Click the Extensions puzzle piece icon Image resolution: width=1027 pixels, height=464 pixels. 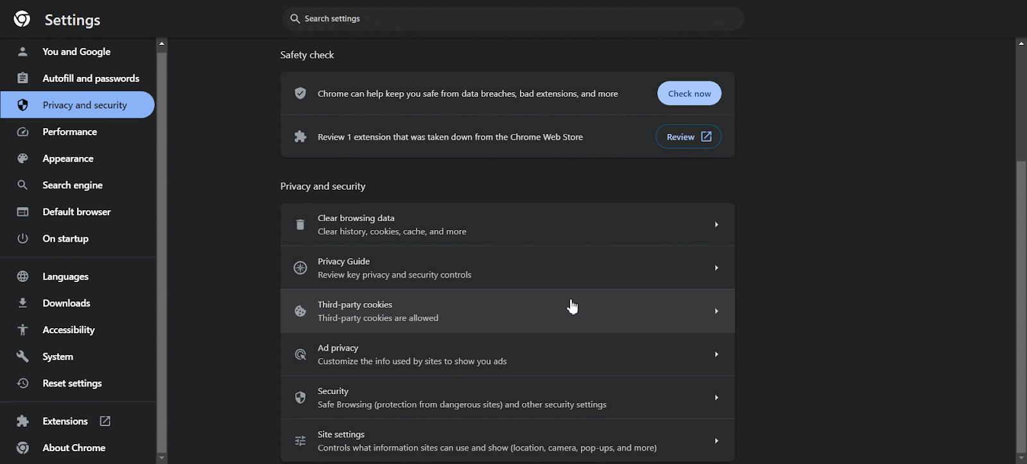pos(22,420)
